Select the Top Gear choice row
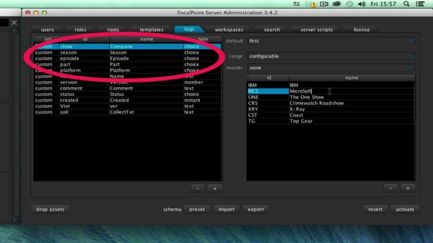This screenshot has height=243, width=433. coord(331,121)
